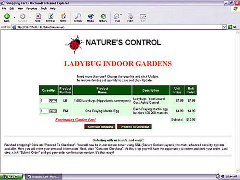Expand the Back button history arrow
Screen dimensions: 240x180
pos(14,17)
